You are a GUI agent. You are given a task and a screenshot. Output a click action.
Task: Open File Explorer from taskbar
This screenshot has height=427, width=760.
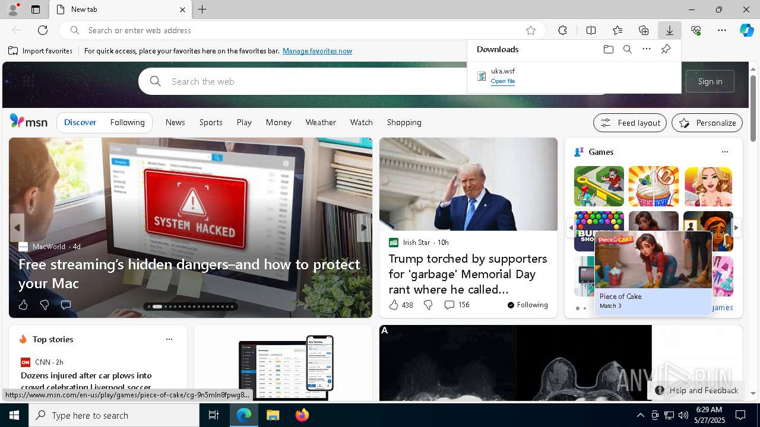pos(273,415)
